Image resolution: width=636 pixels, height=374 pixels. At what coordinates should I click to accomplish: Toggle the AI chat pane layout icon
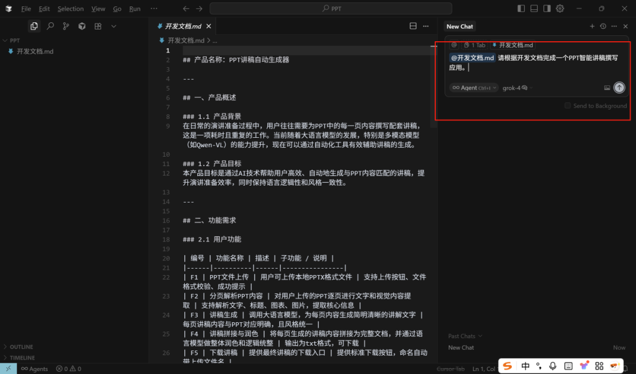(x=547, y=8)
